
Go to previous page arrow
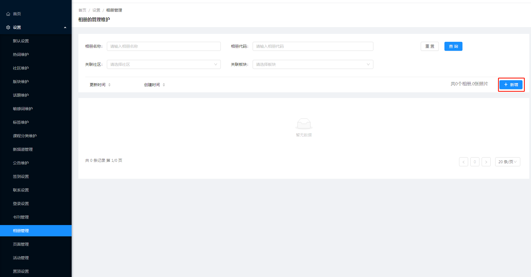(464, 162)
